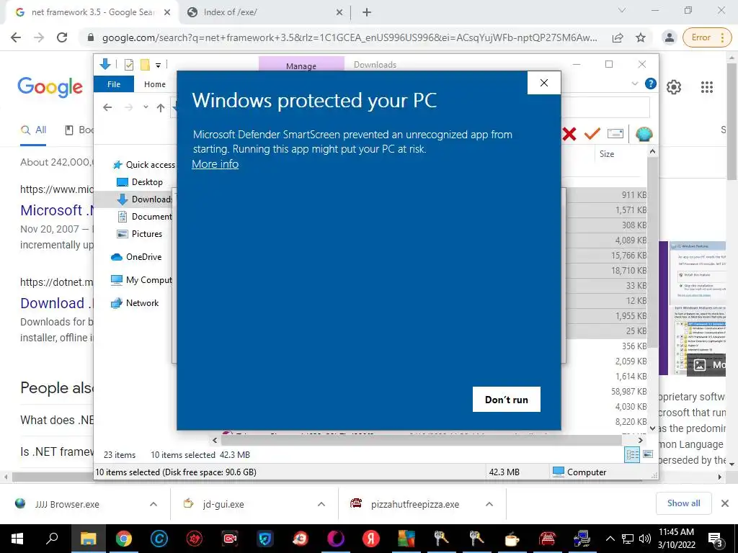Open Chrome tab search chevron

coord(622,10)
